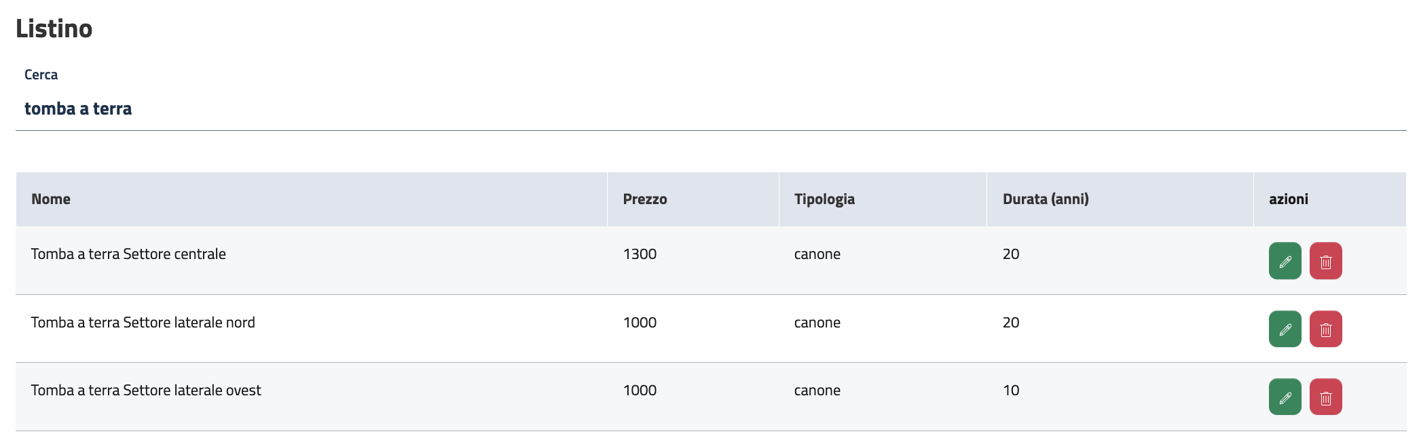Click the azioni column header

(x=1288, y=199)
